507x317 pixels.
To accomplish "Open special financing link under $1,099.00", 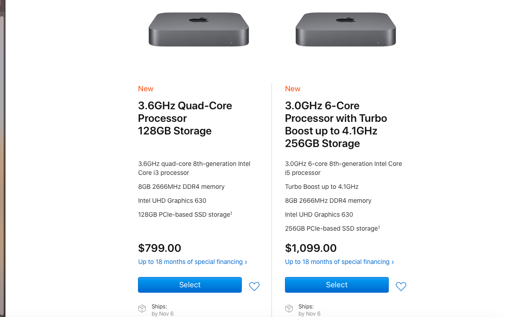I will pos(339,262).
